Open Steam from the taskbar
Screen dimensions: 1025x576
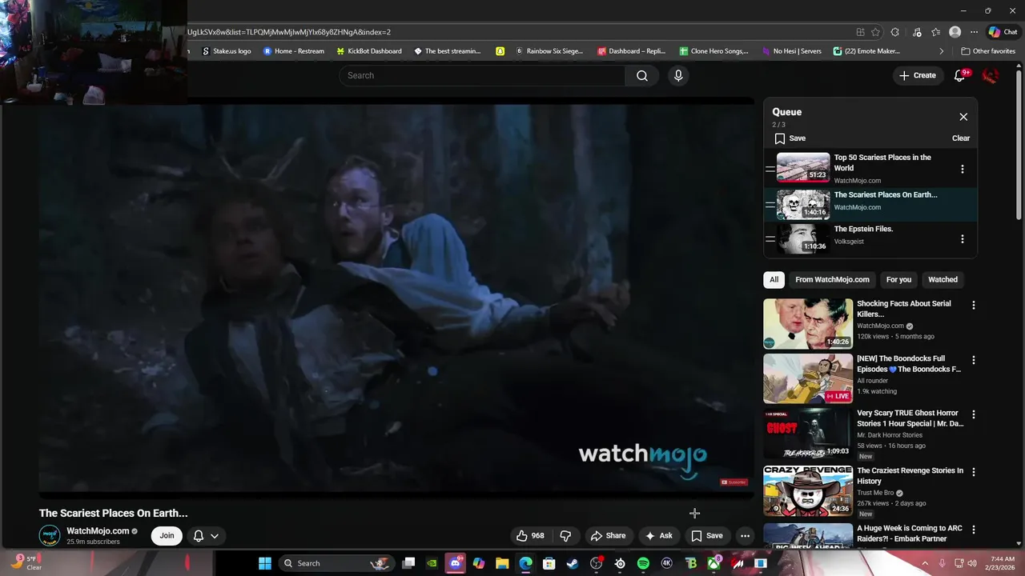tap(573, 563)
